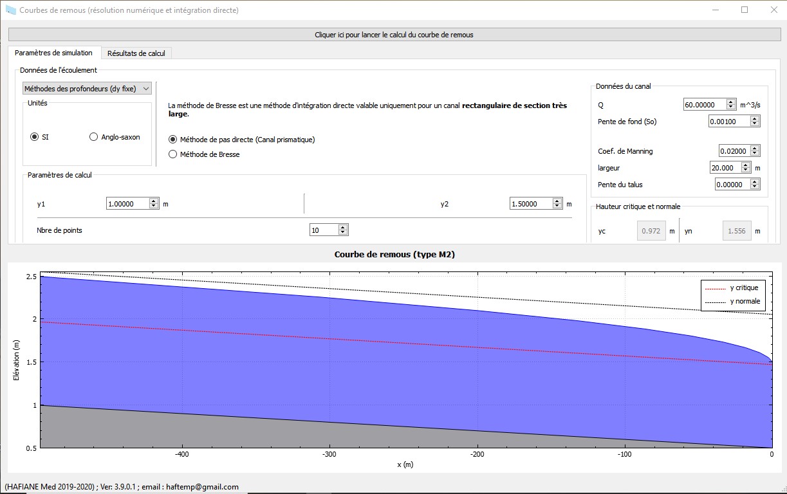This screenshot has height=494, width=787.
Task: Click the largeur value field
Action: tap(725, 168)
